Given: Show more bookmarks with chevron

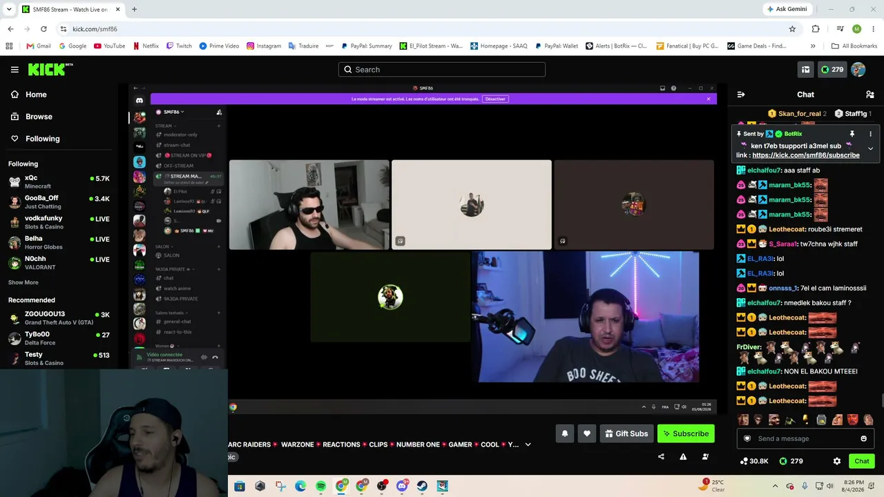Looking at the screenshot, I should coord(813,46).
